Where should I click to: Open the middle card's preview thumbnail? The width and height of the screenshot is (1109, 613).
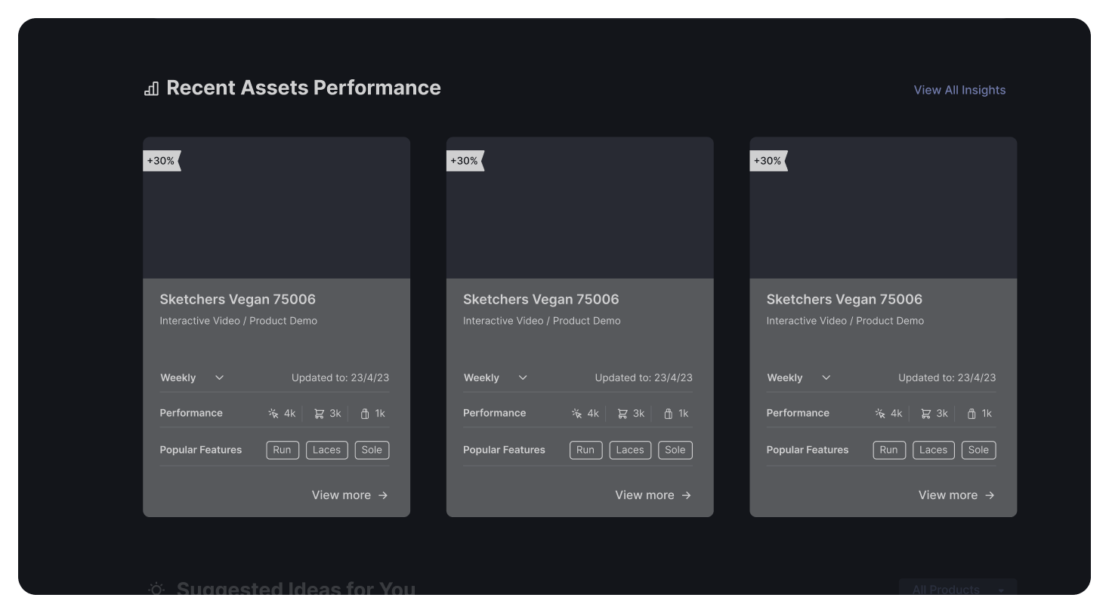coord(580,208)
